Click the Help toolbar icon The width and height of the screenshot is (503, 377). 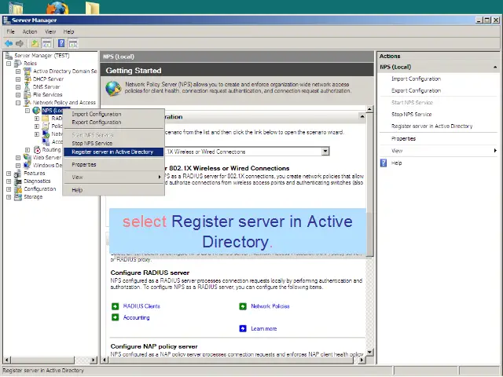61,43
